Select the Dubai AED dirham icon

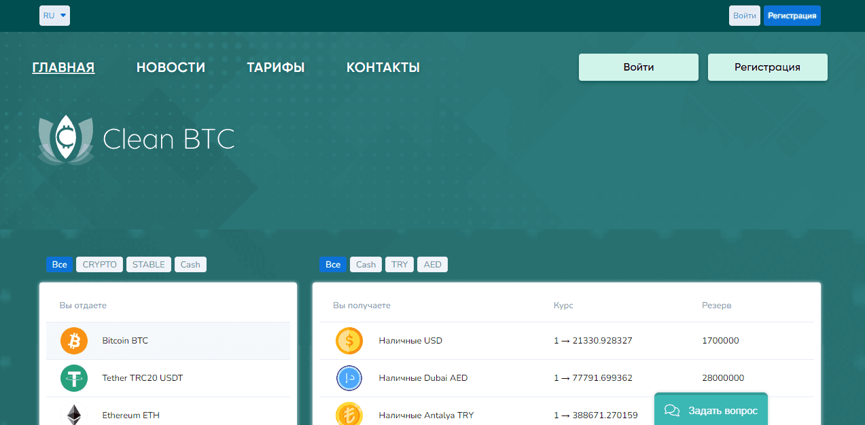click(349, 378)
